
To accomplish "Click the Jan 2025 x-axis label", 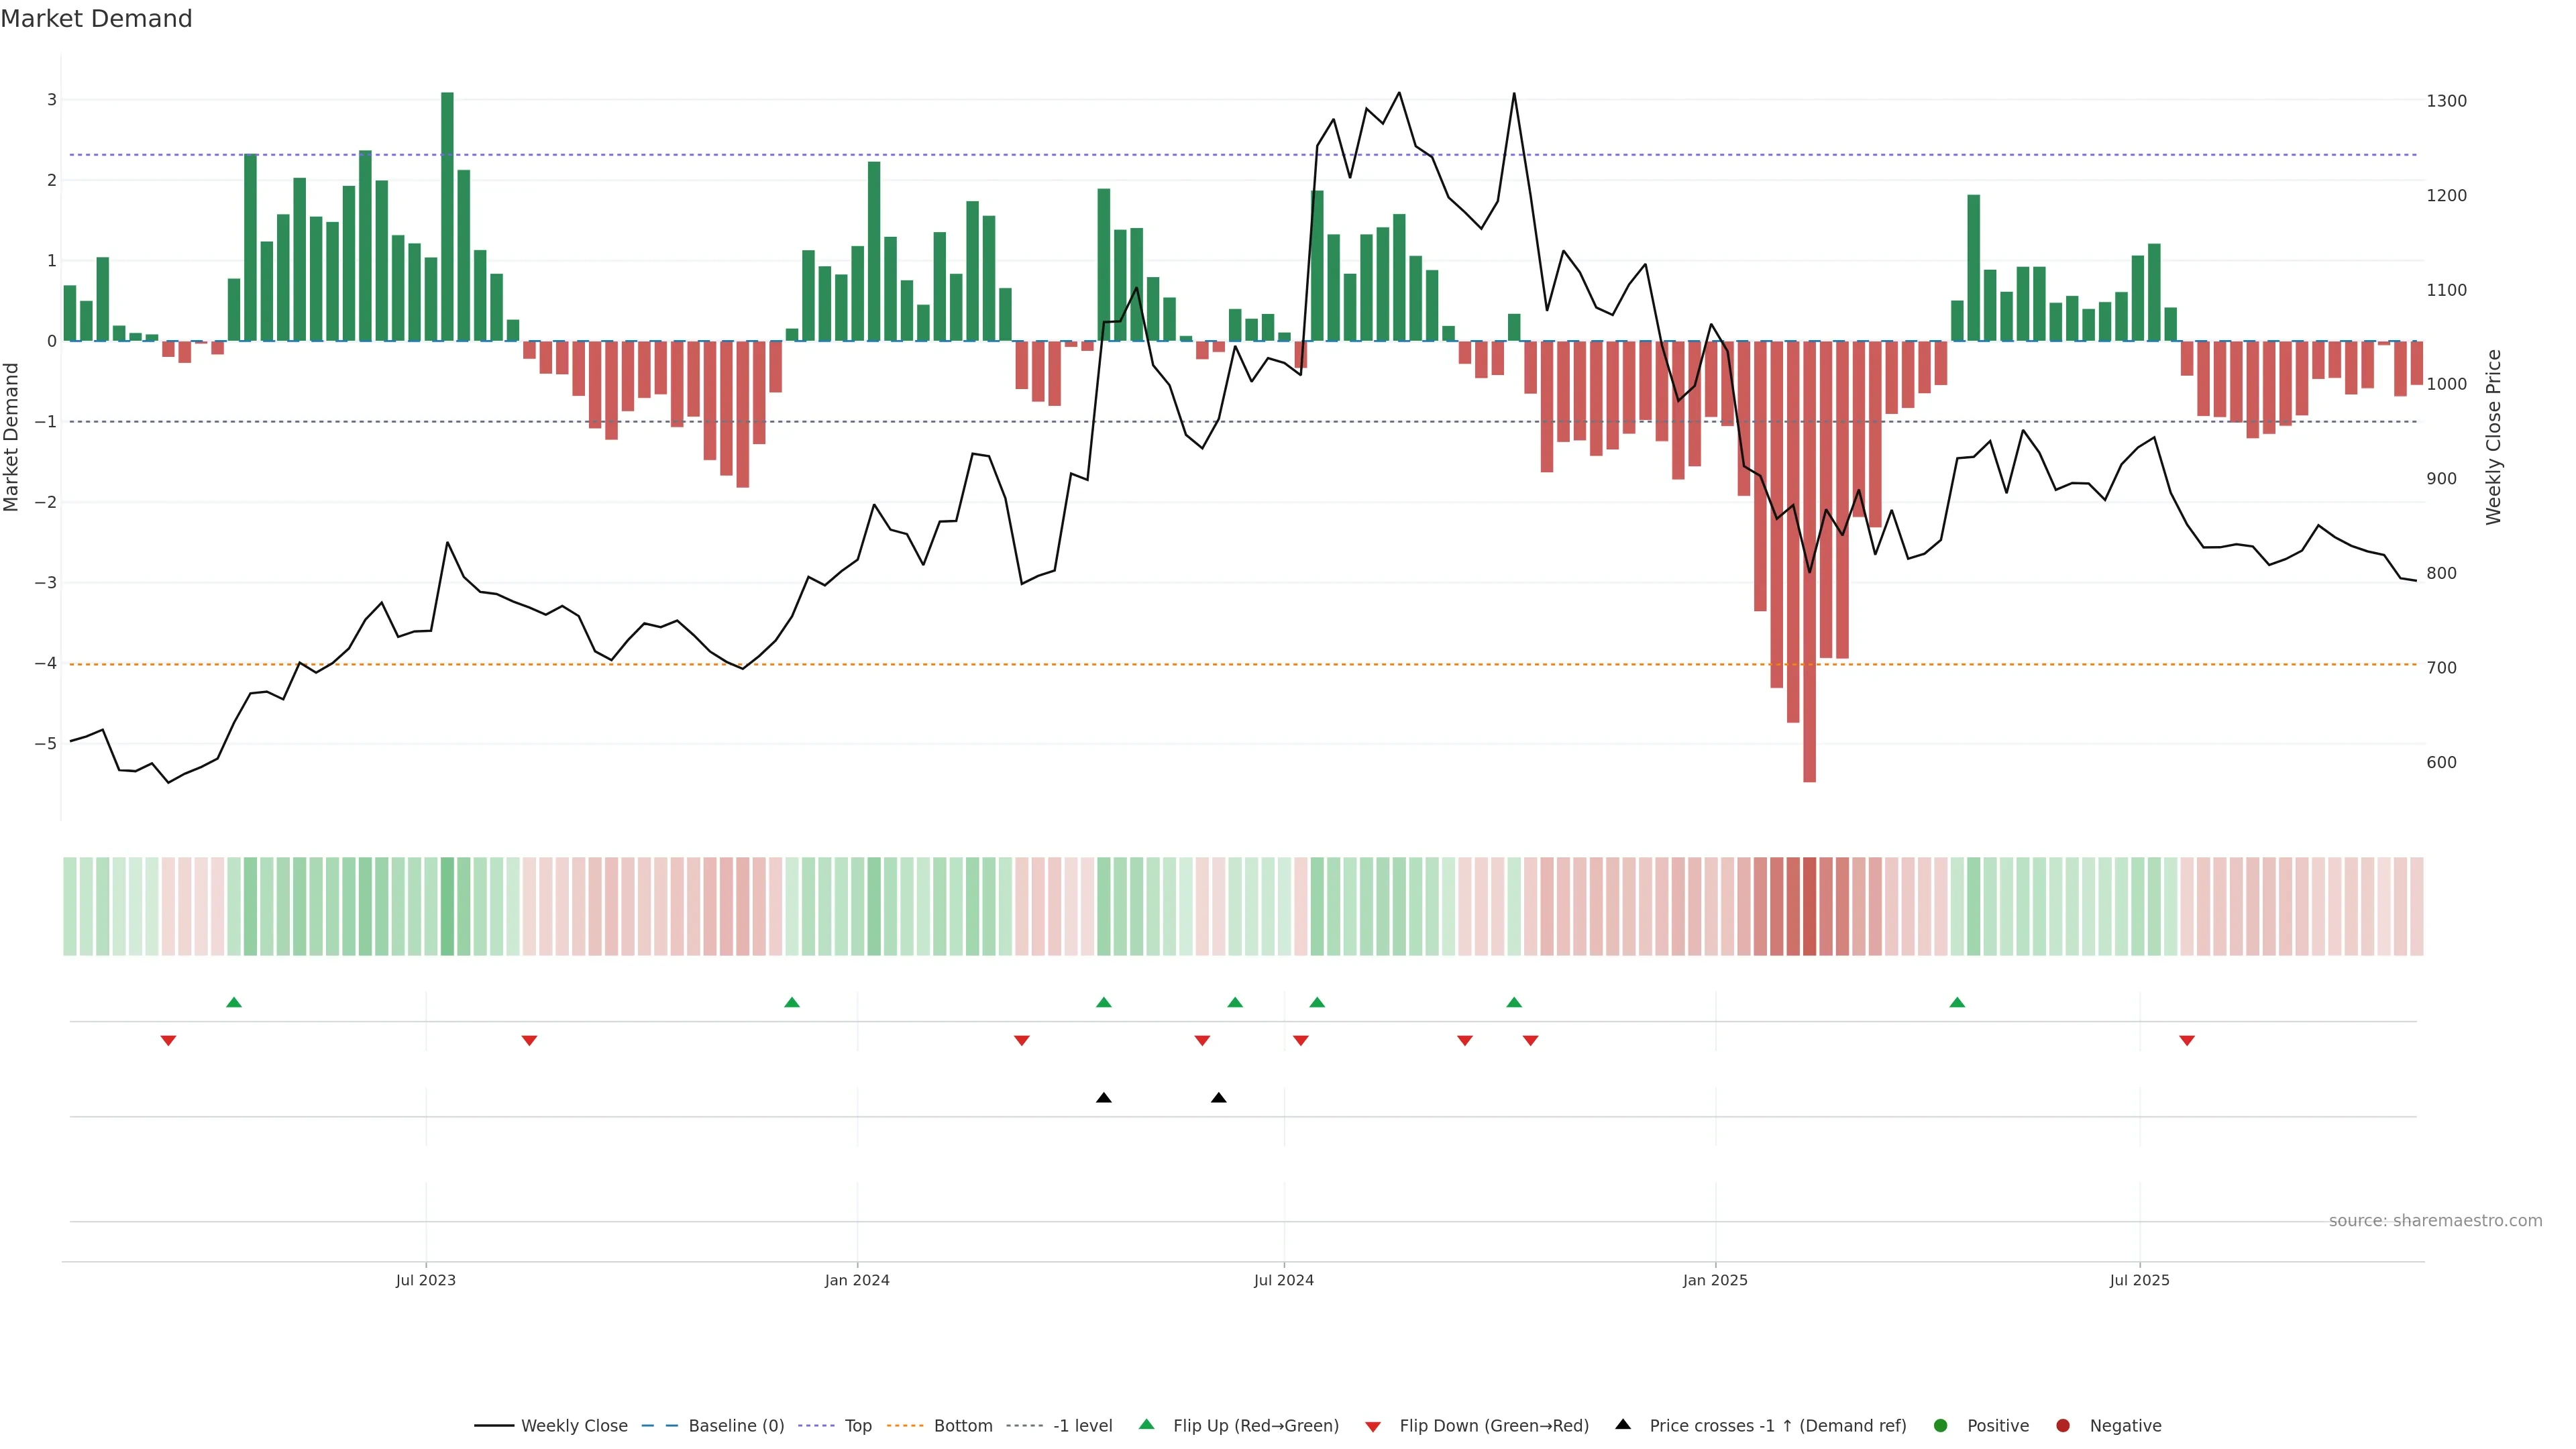I will pyautogui.click(x=1715, y=1280).
